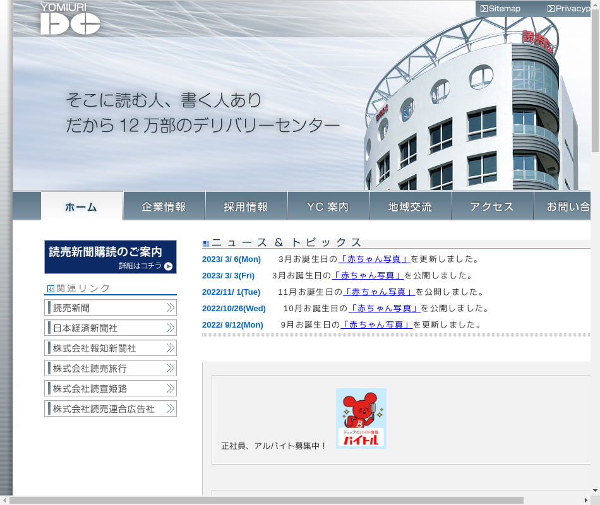Click the chevron arrow on 株式会社読売旅行 row

coord(171,369)
